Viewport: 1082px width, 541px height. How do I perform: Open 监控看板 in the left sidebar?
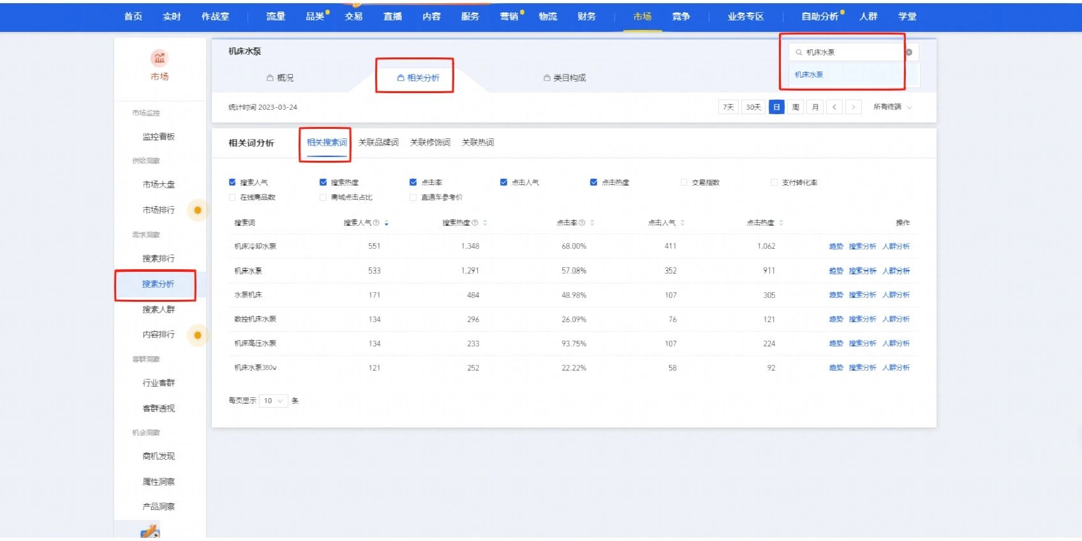pos(158,137)
